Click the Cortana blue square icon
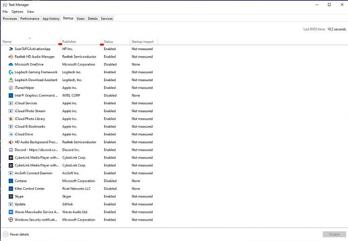 11,181
